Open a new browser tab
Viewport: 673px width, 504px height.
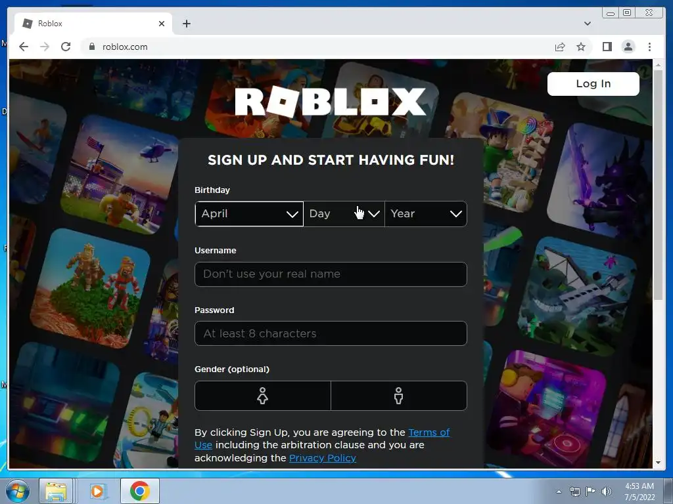pos(186,24)
